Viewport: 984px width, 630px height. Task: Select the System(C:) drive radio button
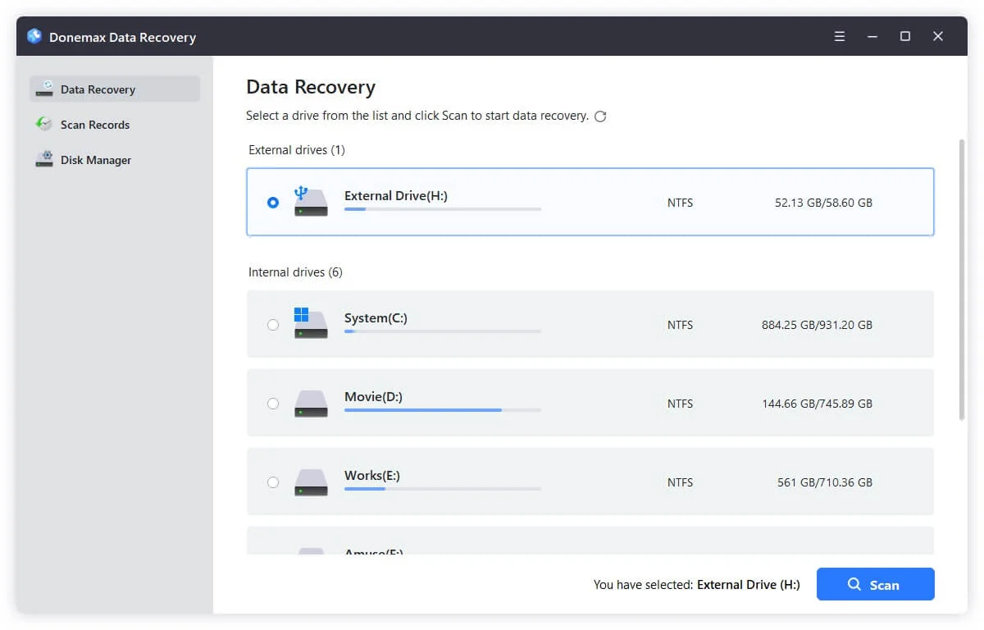[273, 324]
